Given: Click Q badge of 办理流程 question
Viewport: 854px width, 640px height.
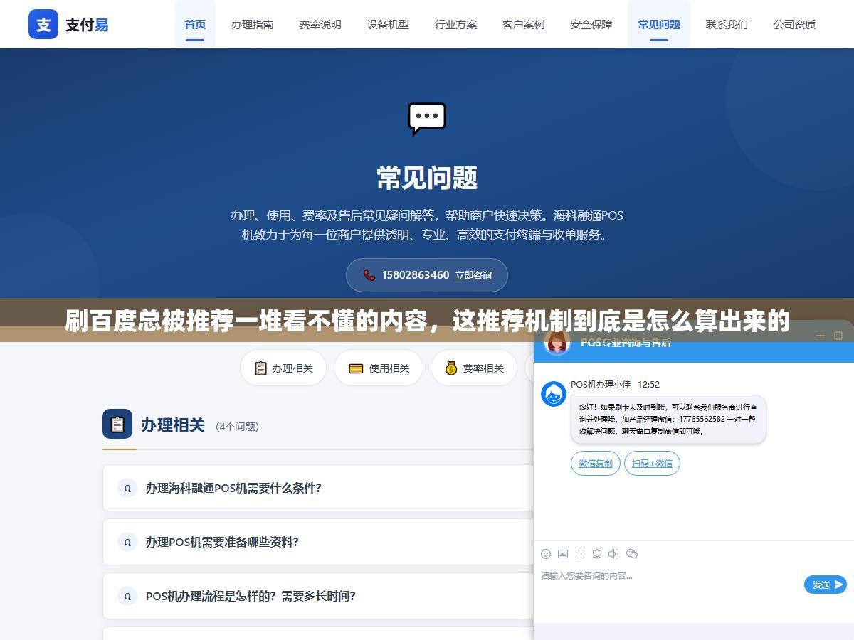Looking at the screenshot, I should pyautogui.click(x=127, y=596).
